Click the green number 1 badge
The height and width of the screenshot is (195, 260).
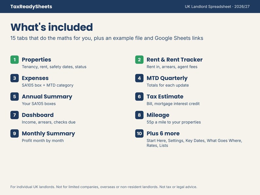15,60
